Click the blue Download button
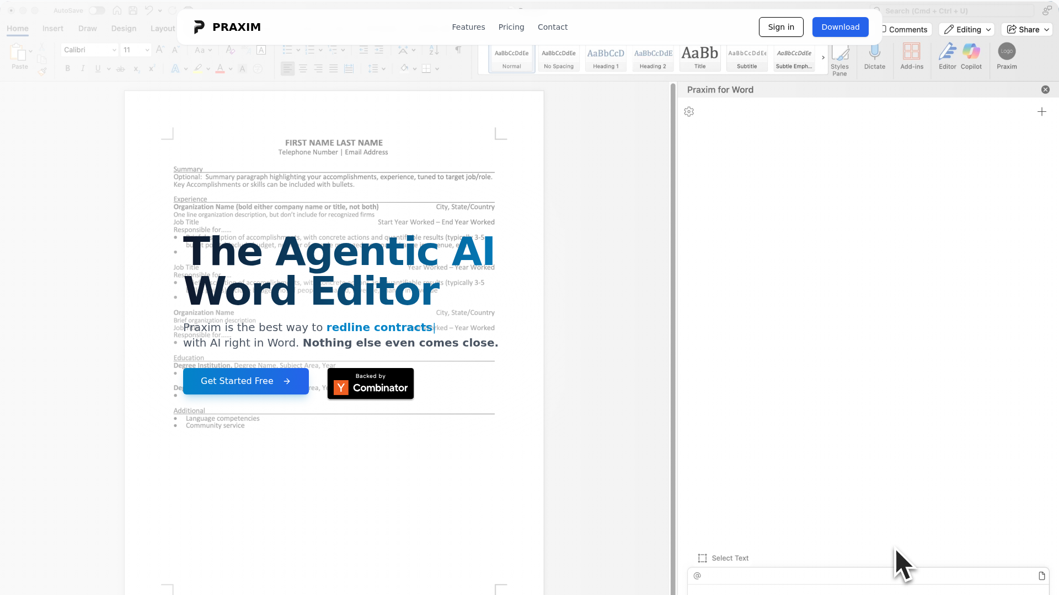 pyautogui.click(x=841, y=27)
